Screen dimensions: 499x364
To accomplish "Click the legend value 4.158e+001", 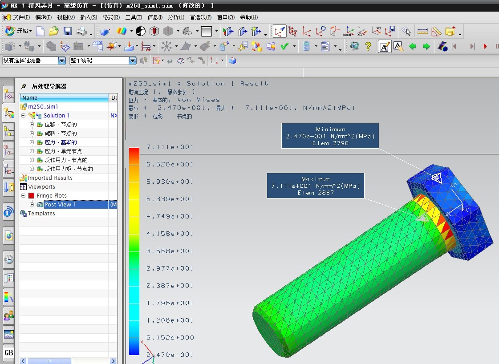I will tap(170, 234).
